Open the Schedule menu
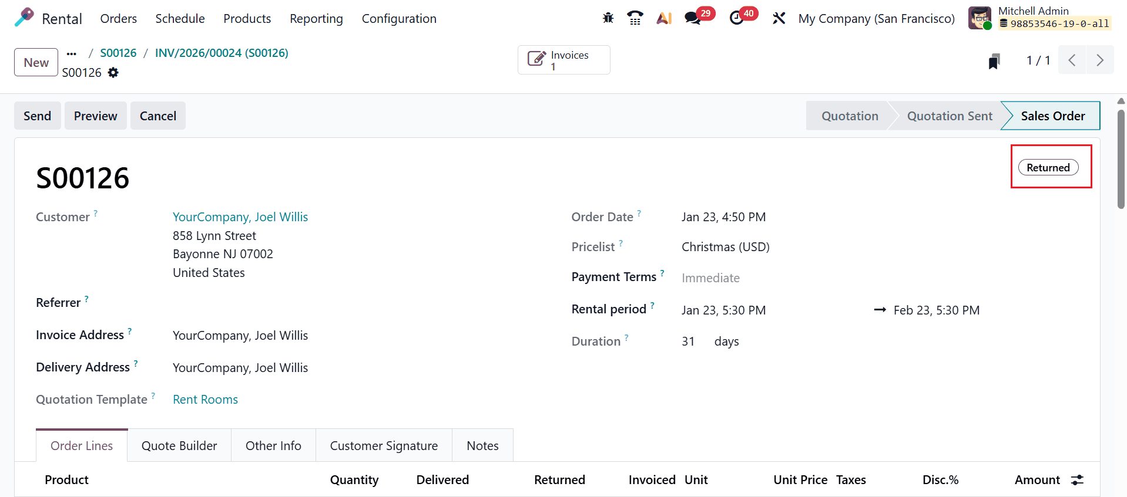1127x497 pixels. (x=180, y=19)
